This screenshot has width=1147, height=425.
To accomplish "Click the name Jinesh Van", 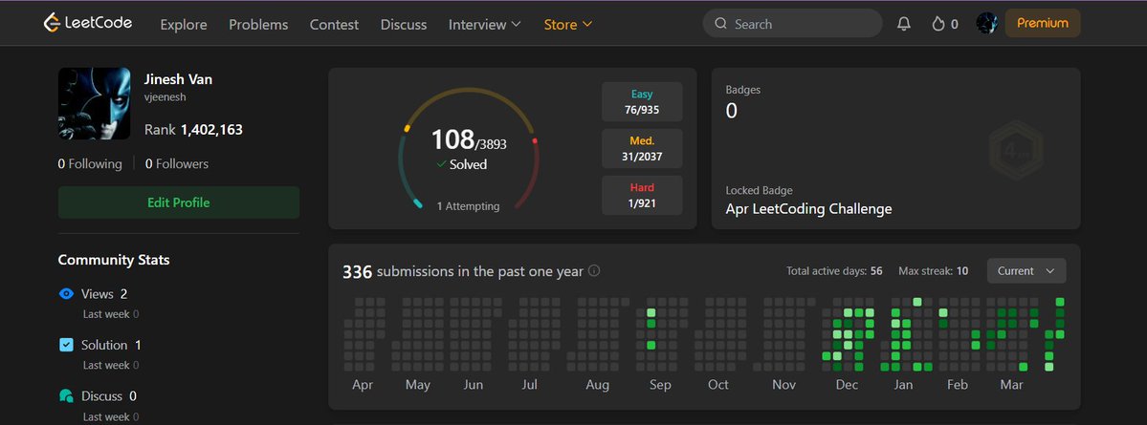I will 178,79.
